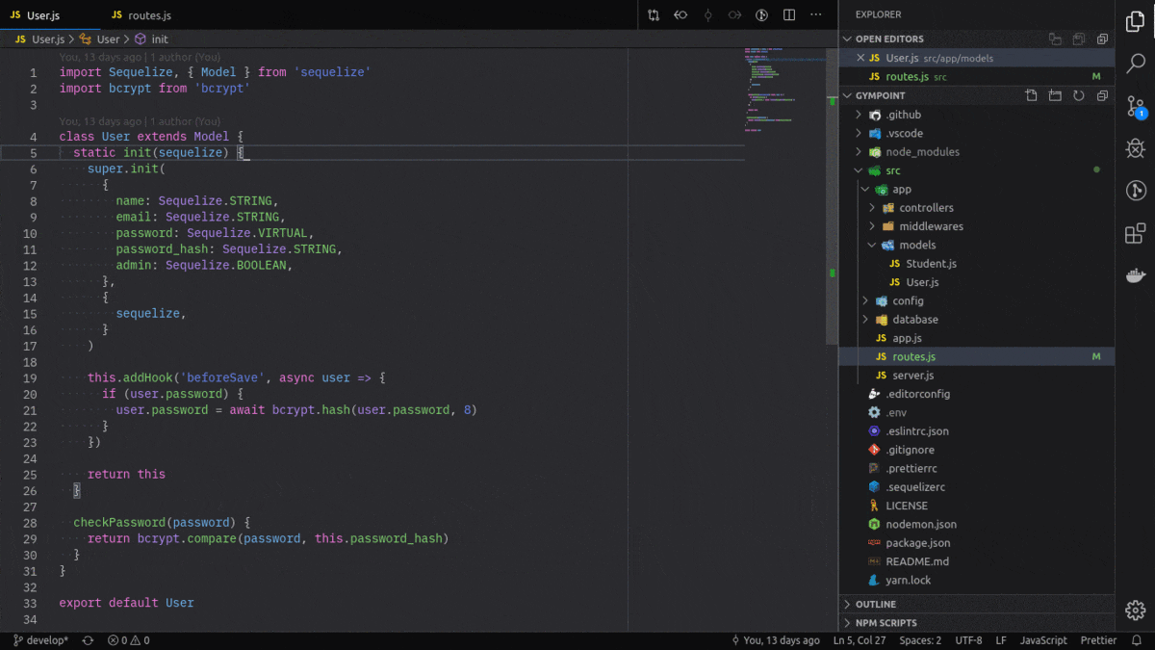The image size is (1155, 650).
Task: Expand the node_modules folder
Action: [859, 152]
